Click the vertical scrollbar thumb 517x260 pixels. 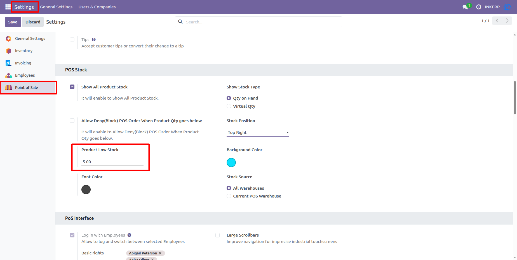[515, 98]
